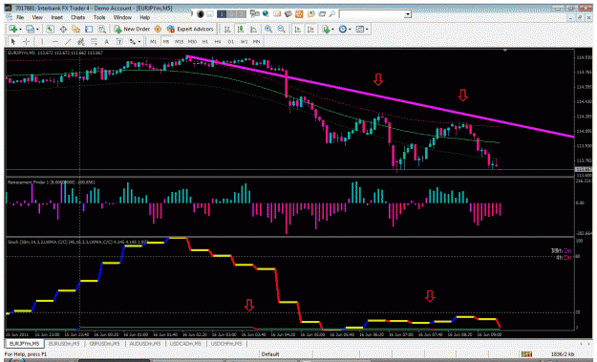This screenshot has height=362, width=597.
Task: Click the Expert Advisors button
Action: 190,29
